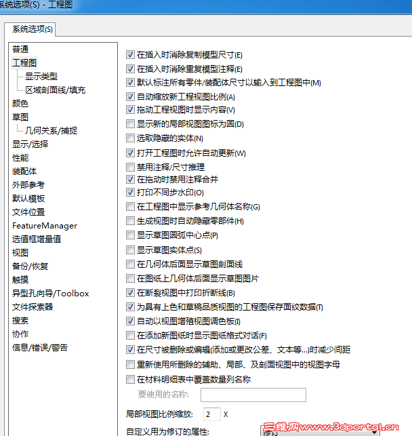The image size is (412, 436).
Task: Select 信息/错误/警告 category
Action: coord(40,348)
